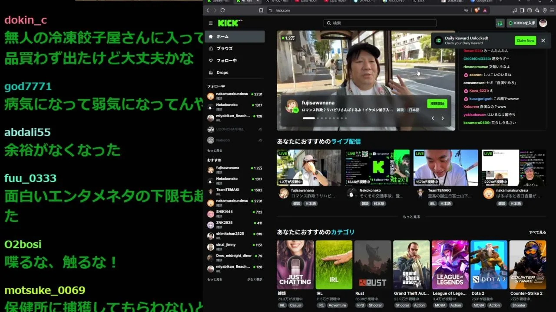Click the KICKsを入手 button
Screen dimensions: 556x312
pyautogui.click(x=522, y=23)
